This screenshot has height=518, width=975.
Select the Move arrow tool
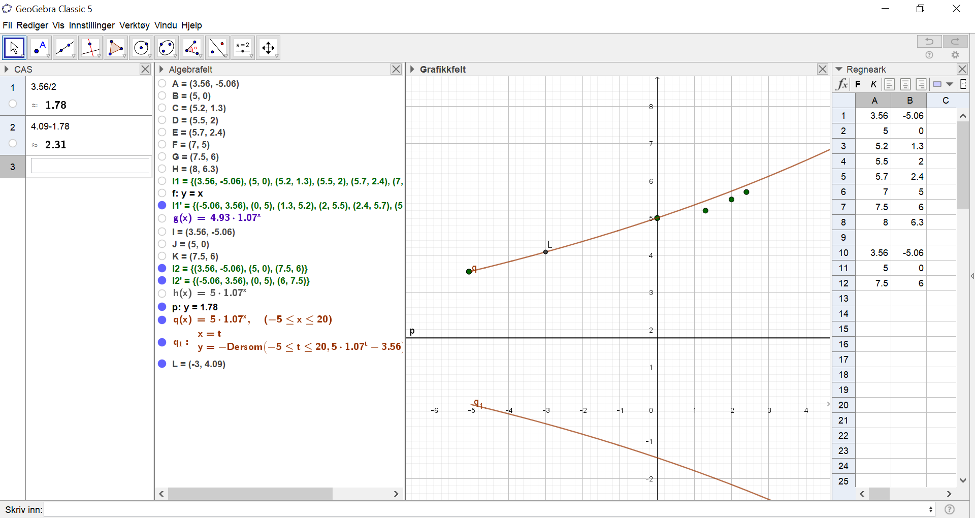coord(14,48)
